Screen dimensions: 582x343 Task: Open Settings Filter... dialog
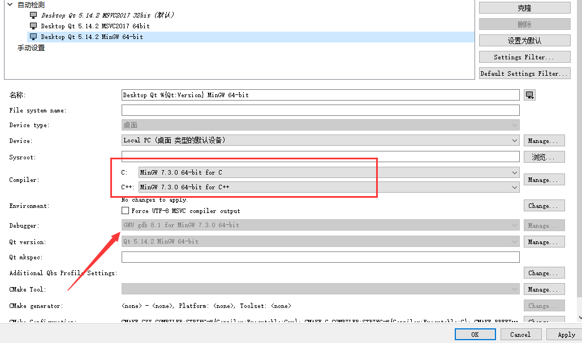pyautogui.click(x=524, y=57)
